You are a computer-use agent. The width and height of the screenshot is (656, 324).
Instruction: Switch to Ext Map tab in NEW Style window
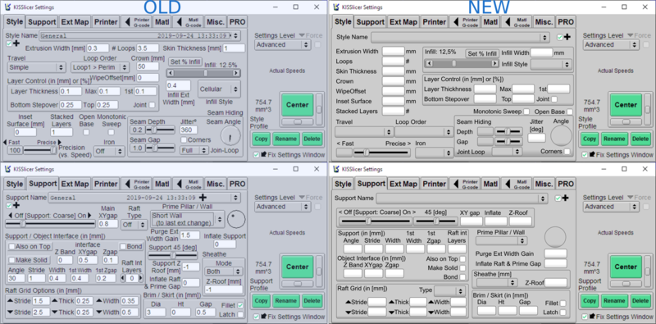(x=403, y=22)
